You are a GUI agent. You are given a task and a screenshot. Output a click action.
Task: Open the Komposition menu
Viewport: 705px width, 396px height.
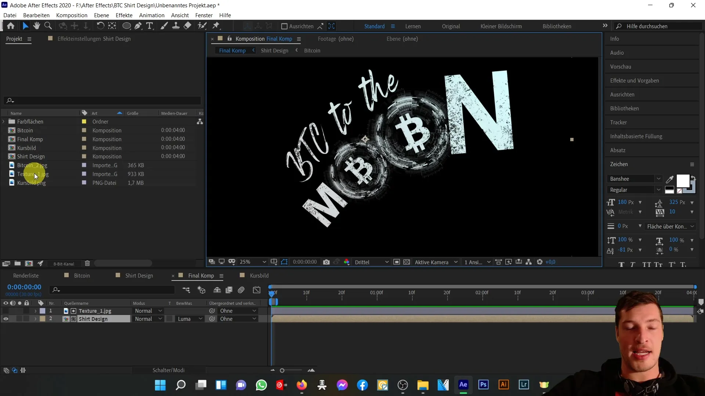[72, 15]
